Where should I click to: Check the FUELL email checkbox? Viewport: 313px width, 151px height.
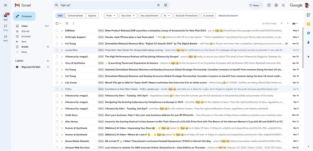[57, 89]
